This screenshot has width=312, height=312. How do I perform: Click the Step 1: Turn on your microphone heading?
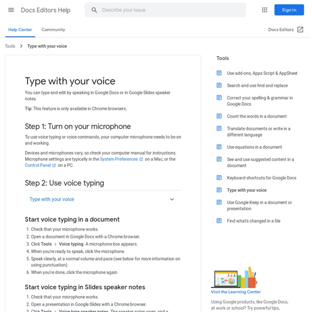[78, 126]
